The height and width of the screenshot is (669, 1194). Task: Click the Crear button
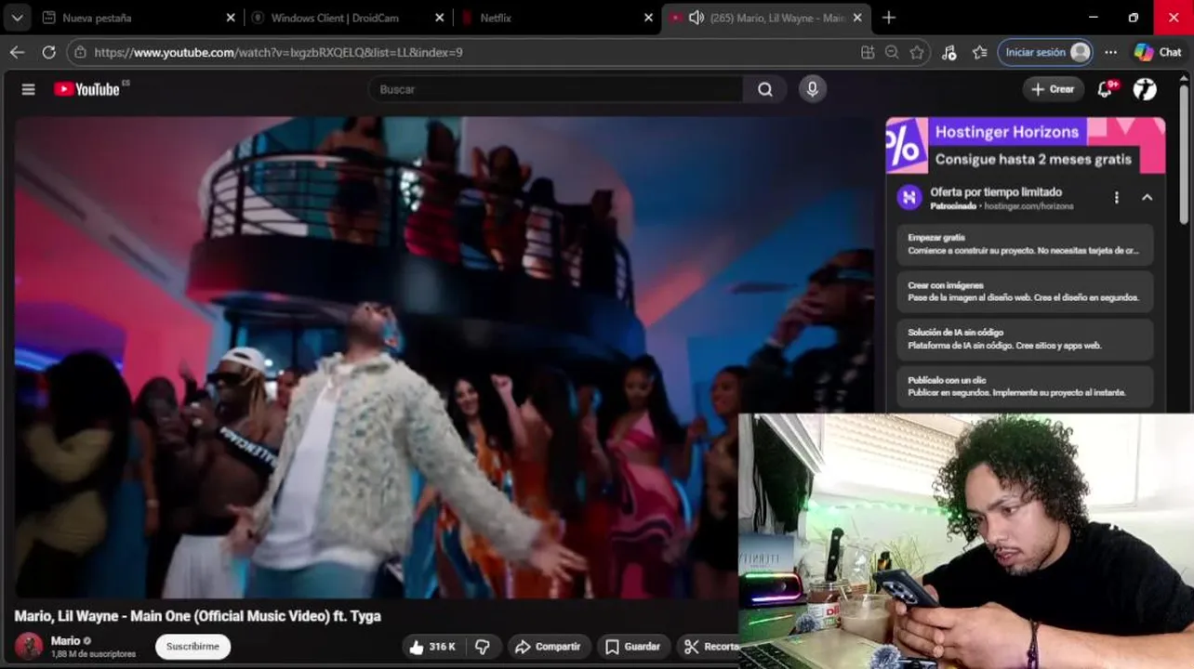1053,89
